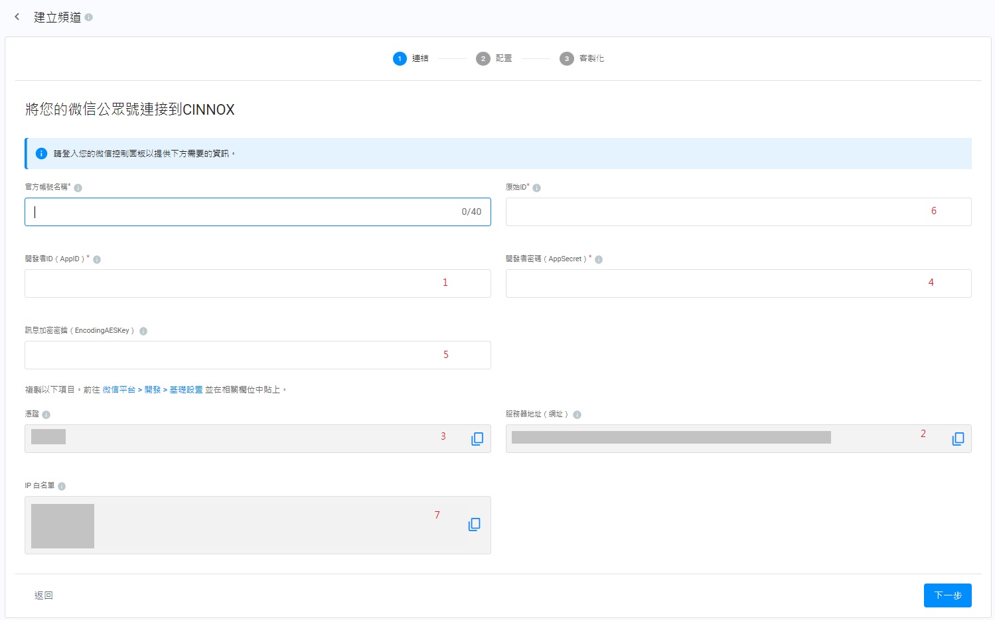Click the info icon next to 建立頻道
The width and height of the screenshot is (995, 620).
coord(89,17)
